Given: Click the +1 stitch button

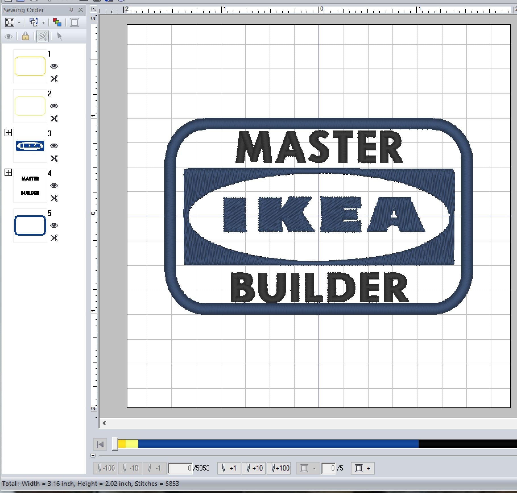Looking at the screenshot, I should pyautogui.click(x=229, y=468).
